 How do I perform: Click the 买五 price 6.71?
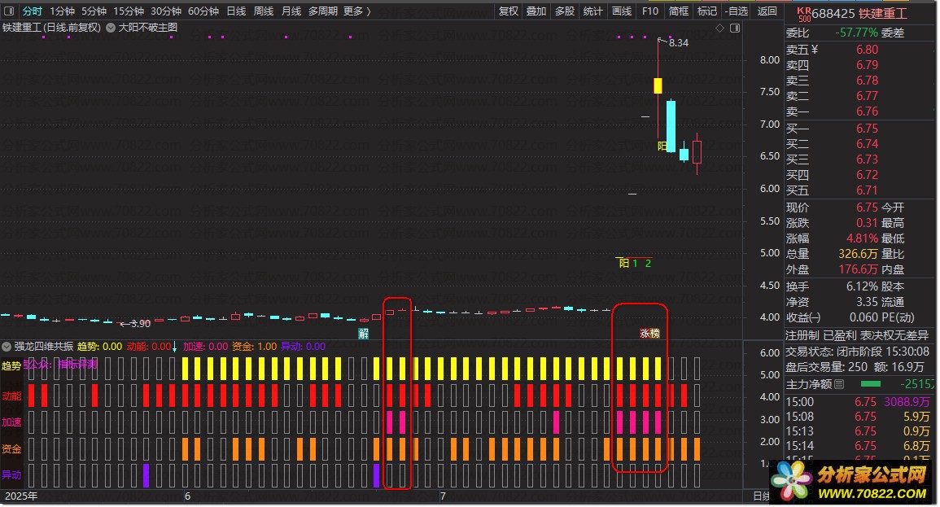[867, 190]
